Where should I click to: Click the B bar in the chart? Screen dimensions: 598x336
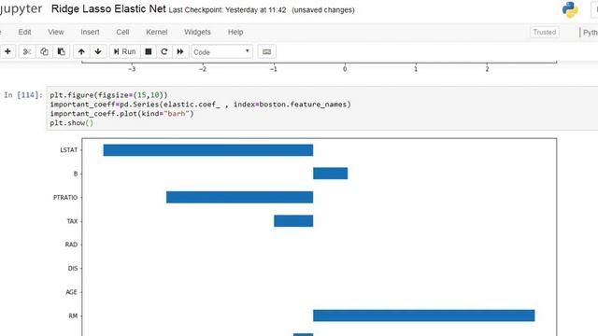[330, 174]
